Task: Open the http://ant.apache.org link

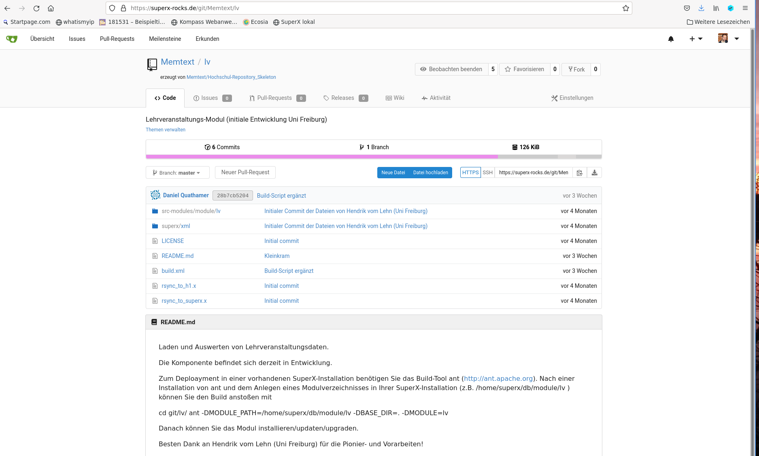Action: pyautogui.click(x=498, y=378)
